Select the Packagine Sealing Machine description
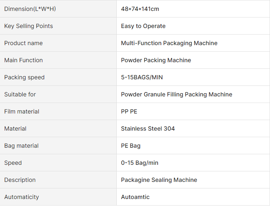Screen dimensions: 270x207 (159, 180)
